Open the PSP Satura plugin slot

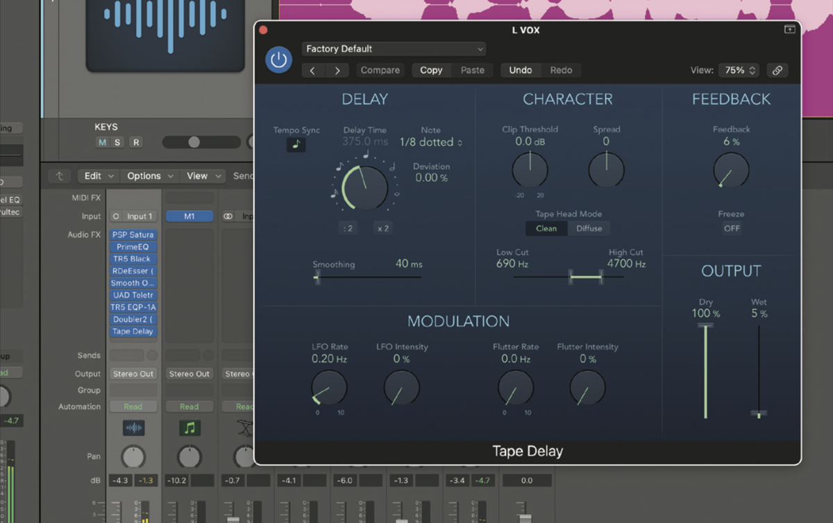pos(133,234)
